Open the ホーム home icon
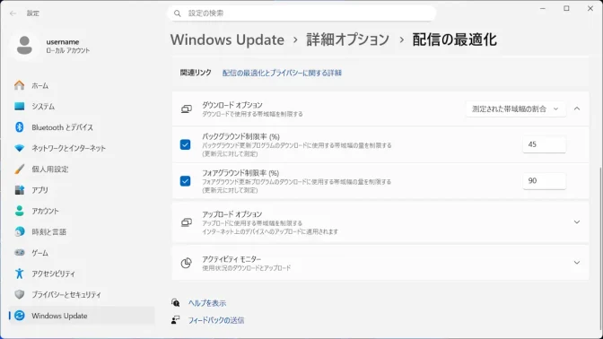Viewport: 603px width, 339px height. pyautogui.click(x=19, y=85)
